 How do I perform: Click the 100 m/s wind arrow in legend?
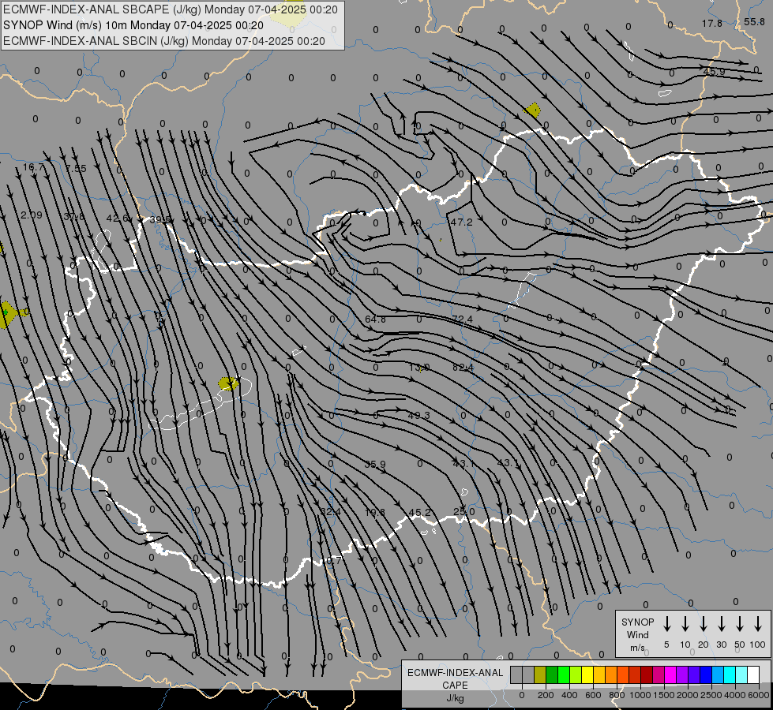758,624
